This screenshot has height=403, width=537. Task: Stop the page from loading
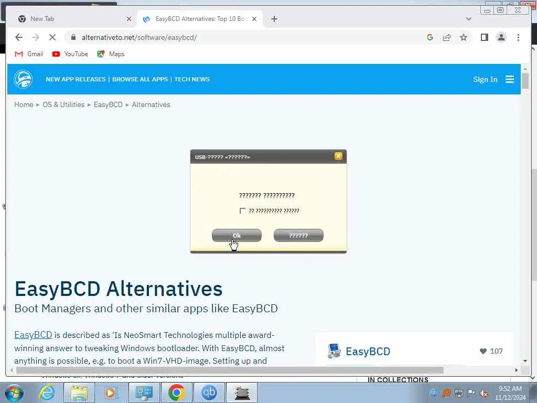pos(52,37)
